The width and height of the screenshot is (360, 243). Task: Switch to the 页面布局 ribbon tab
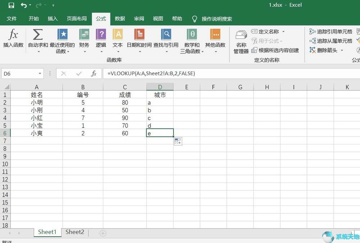click(77, 19)
